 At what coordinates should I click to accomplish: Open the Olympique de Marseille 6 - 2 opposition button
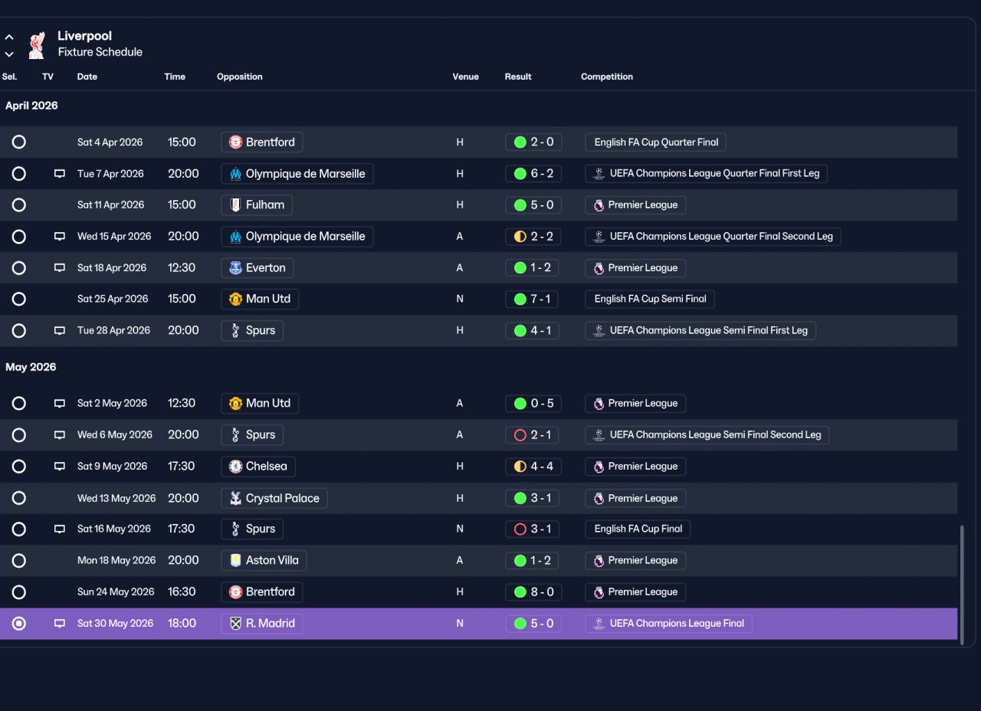[297, 174]
